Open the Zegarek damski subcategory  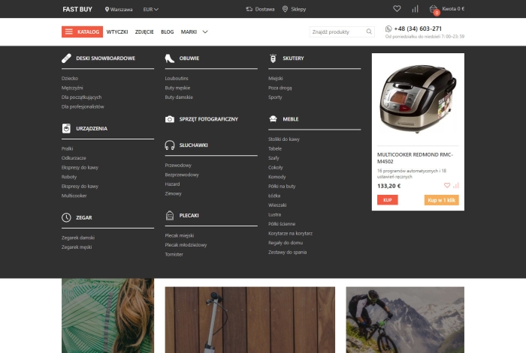78,238
